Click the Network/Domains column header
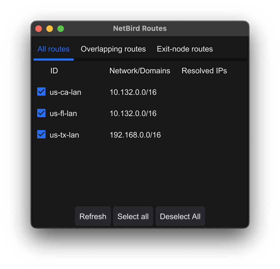The width and height of the screenshot is (280, 269). [140, 71]
